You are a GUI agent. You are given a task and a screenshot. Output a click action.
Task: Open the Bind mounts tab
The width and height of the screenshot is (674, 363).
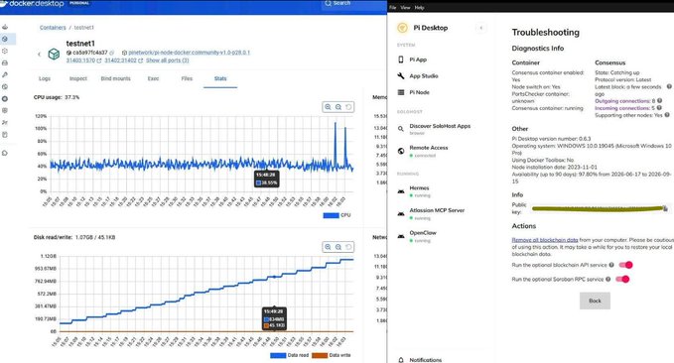pos(115,78)
